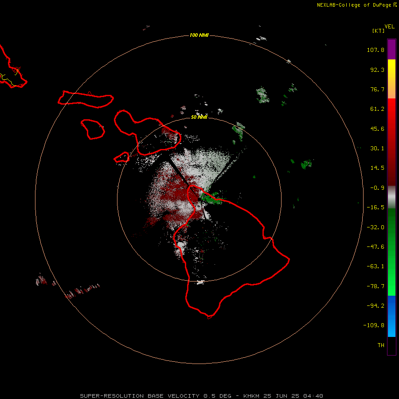Select the -16.5 scale value
Image resolution: width=399 pixels, height=399 pixels.
click(376, 207)
